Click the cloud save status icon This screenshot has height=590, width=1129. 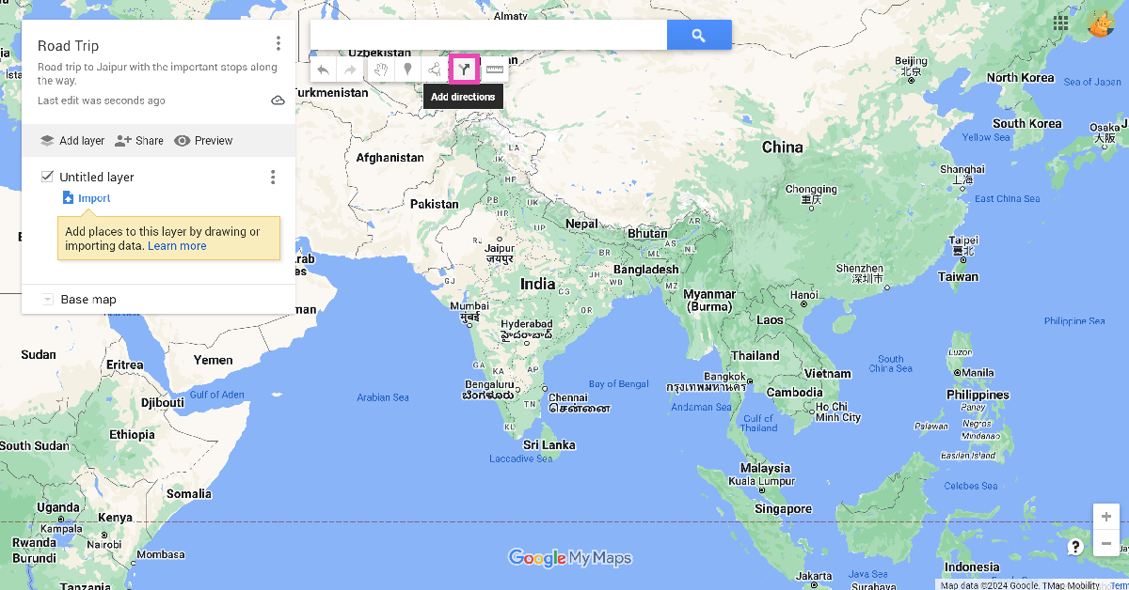[278, 101]
